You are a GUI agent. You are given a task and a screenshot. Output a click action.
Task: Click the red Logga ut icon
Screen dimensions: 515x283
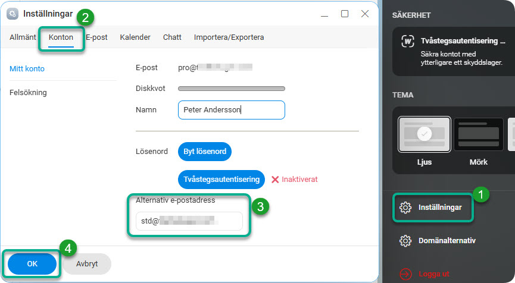(x=405, y=274)
